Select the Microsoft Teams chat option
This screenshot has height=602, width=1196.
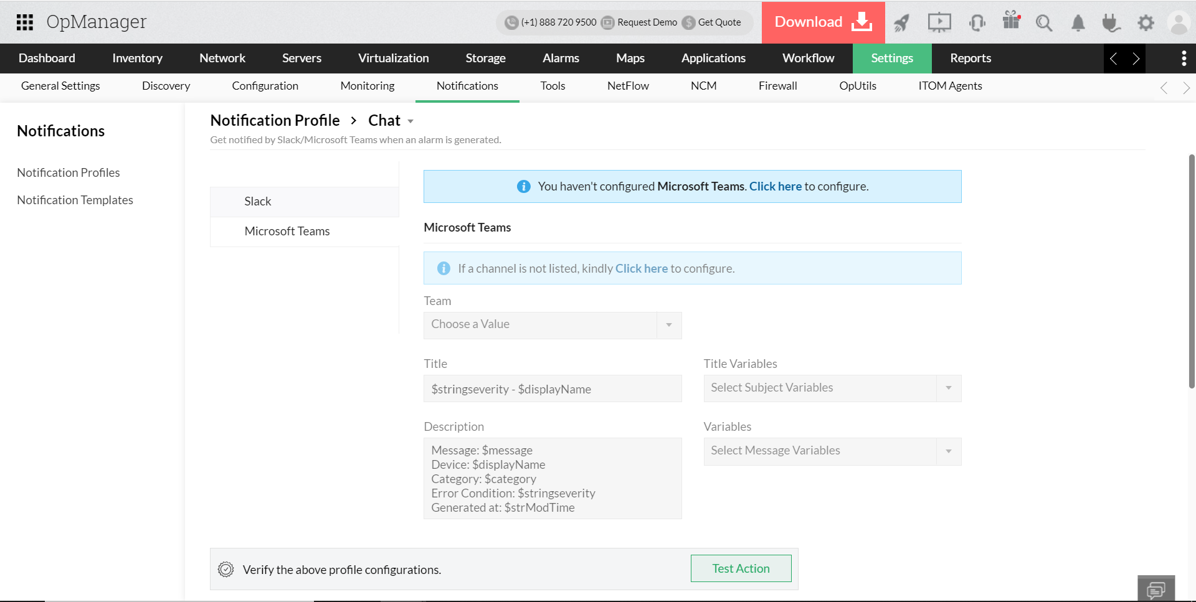coord(305,232)
